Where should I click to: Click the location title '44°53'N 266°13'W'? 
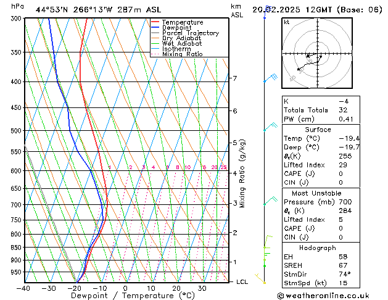click(x=74, y=10)
